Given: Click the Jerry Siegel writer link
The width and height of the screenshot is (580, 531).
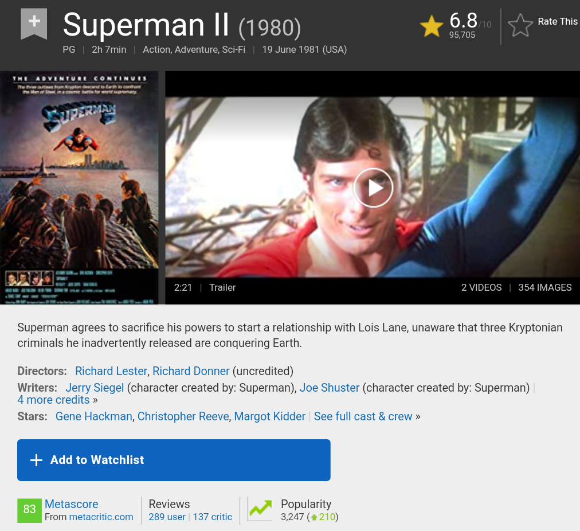Looking at the screenshot, I should click(x=95, y=388).
